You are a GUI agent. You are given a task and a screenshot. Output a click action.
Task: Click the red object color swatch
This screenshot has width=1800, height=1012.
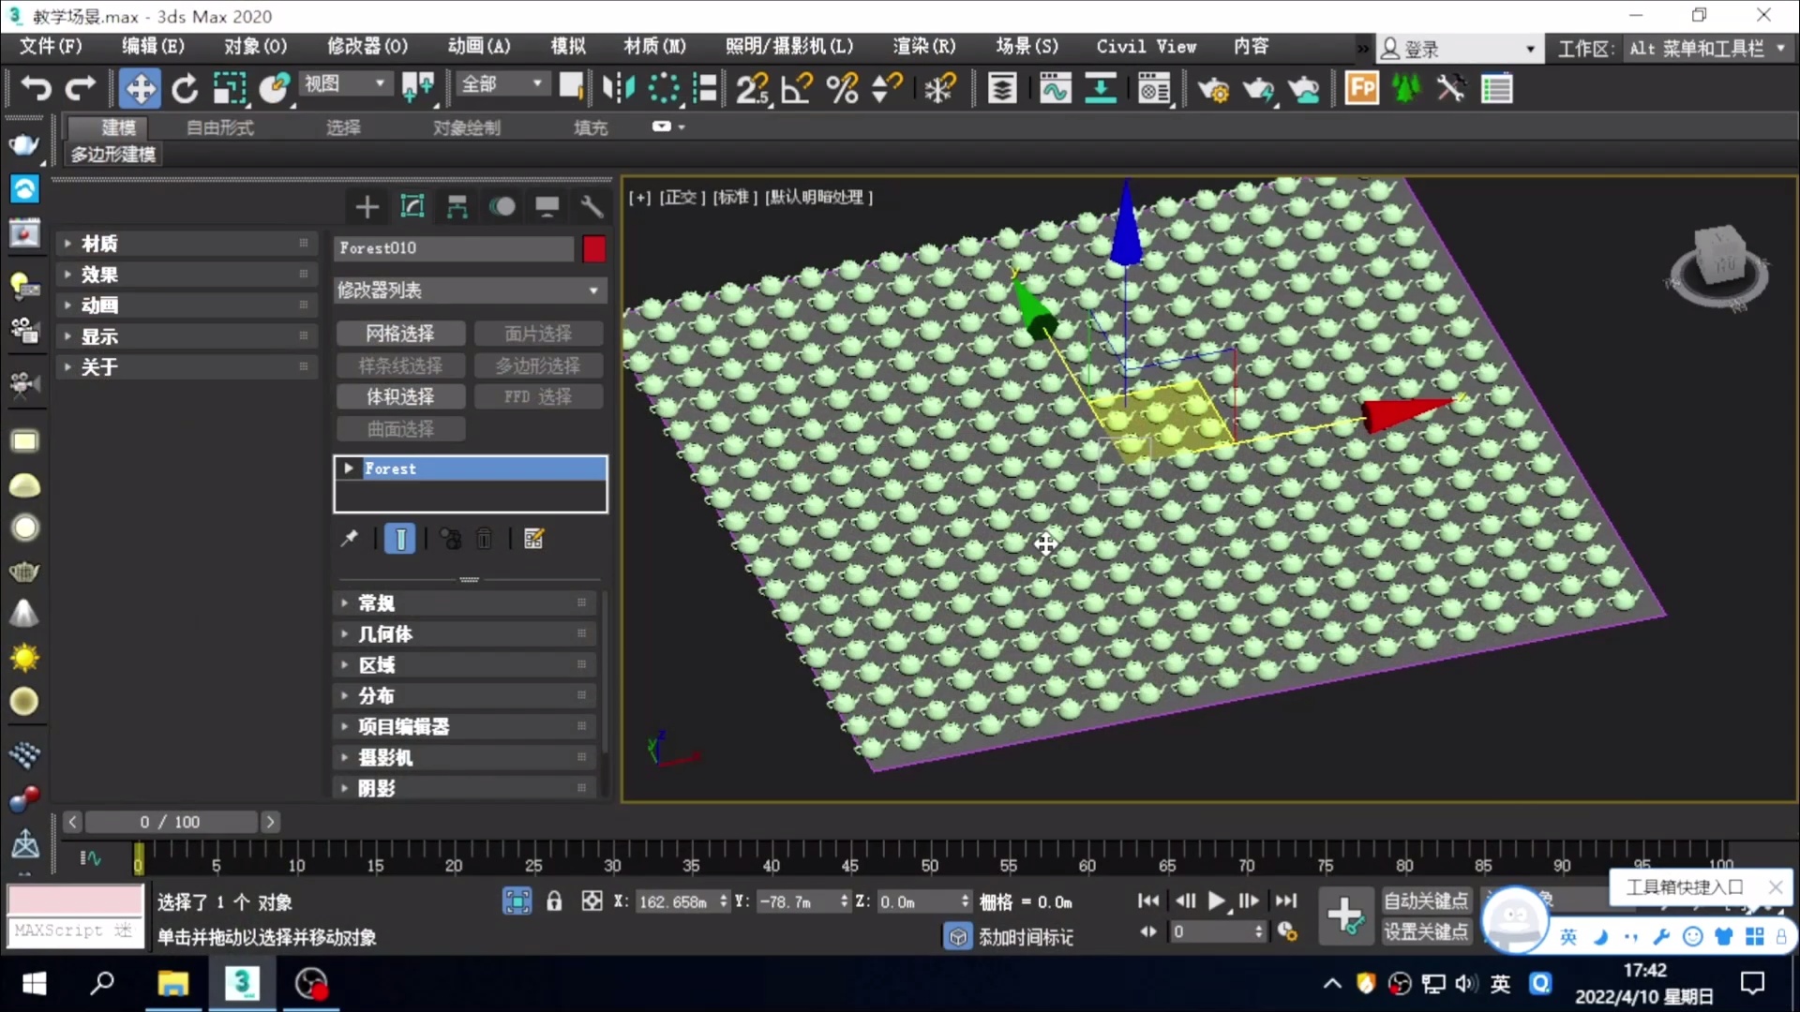(594, 248)
